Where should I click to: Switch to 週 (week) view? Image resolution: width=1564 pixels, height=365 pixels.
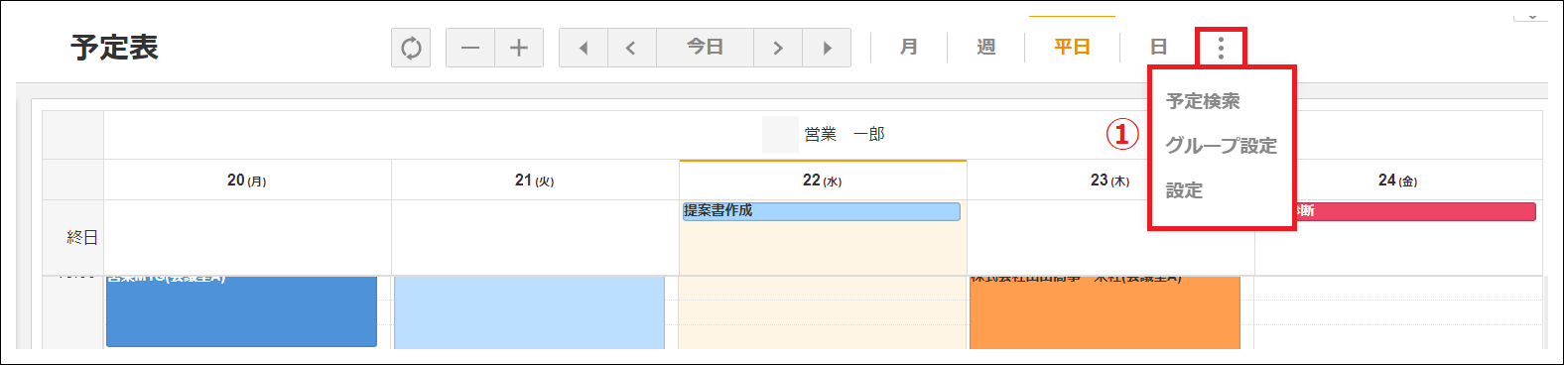point(986,48)
